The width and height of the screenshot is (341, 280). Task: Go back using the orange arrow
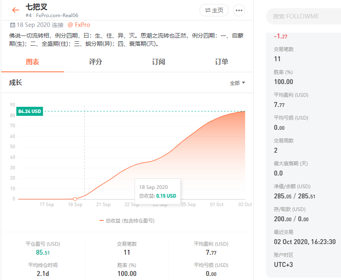point(15,10)
